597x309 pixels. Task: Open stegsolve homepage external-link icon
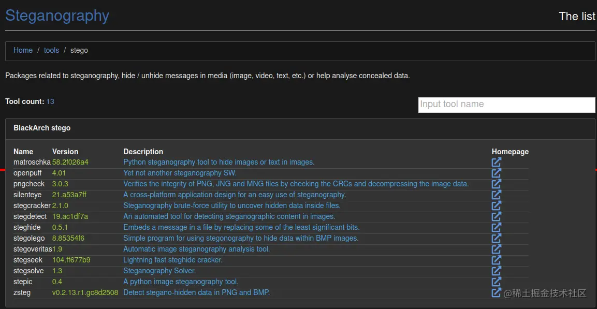pos(497,271)
